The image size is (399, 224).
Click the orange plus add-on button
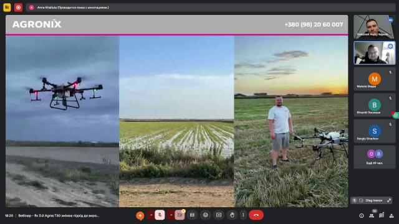[140, 216]
